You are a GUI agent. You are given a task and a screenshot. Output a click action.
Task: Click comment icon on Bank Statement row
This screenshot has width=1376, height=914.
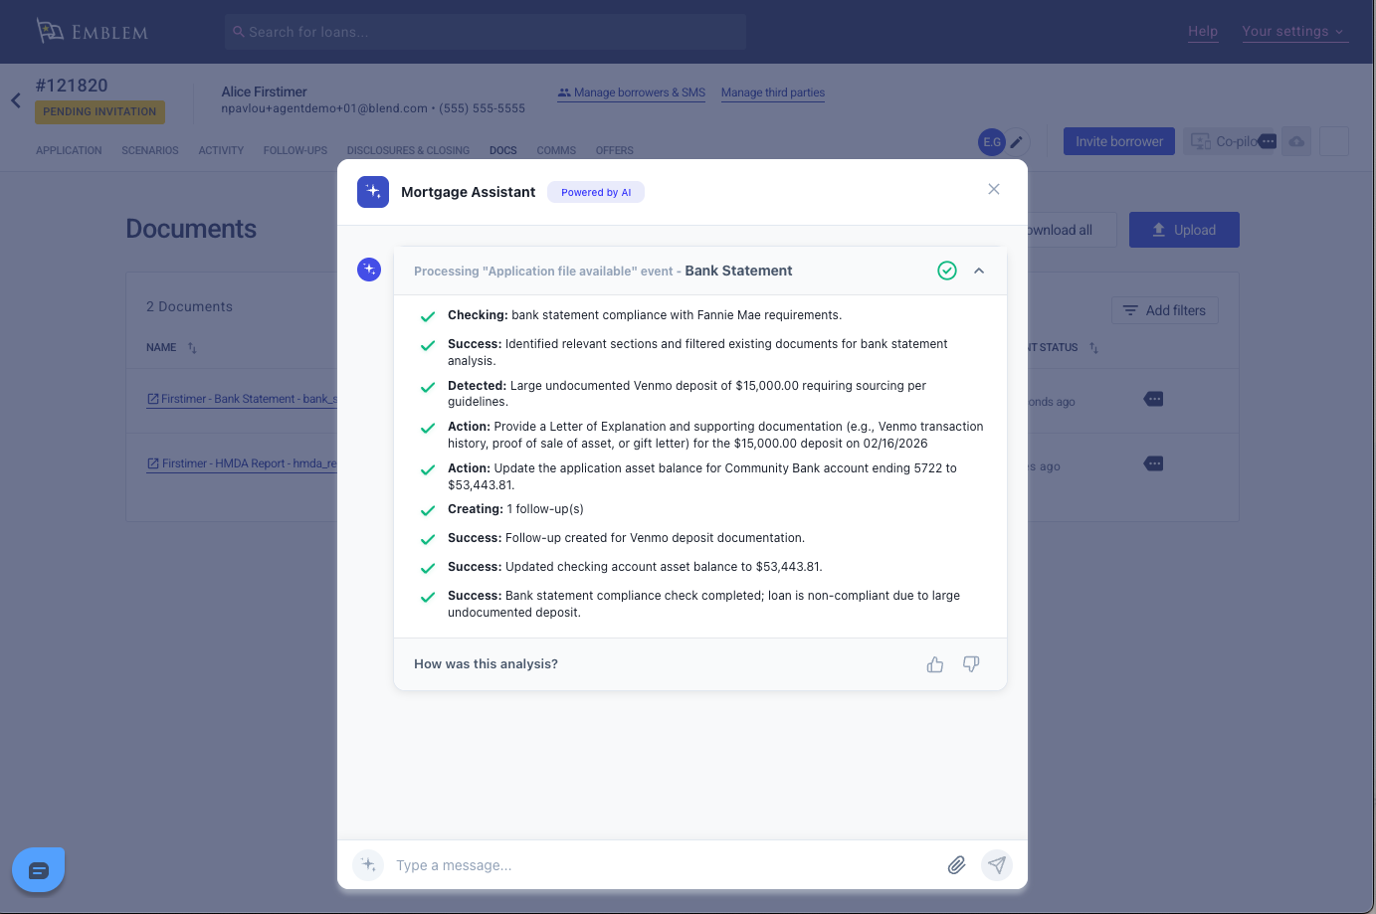(1154, 399)
